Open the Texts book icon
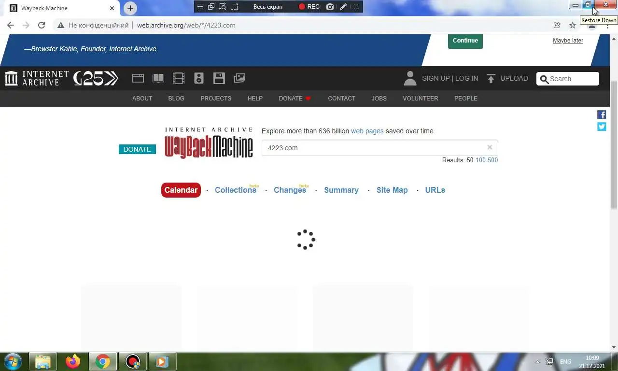618x371 pixels. [158, 78]
